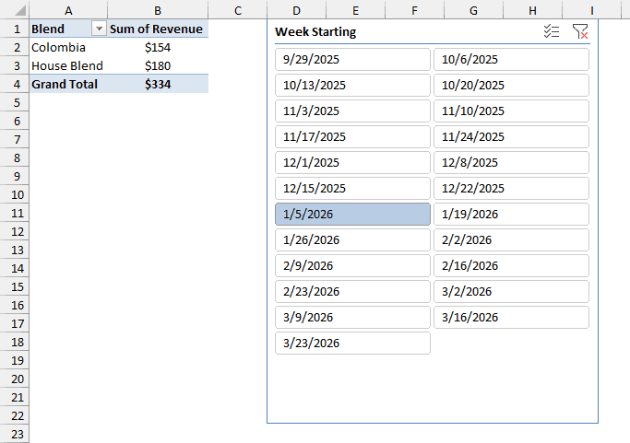This screenshot has width=630, height=443.
Task: Select row 20 header
Action: pyautogui.click(x=15, y=379)
